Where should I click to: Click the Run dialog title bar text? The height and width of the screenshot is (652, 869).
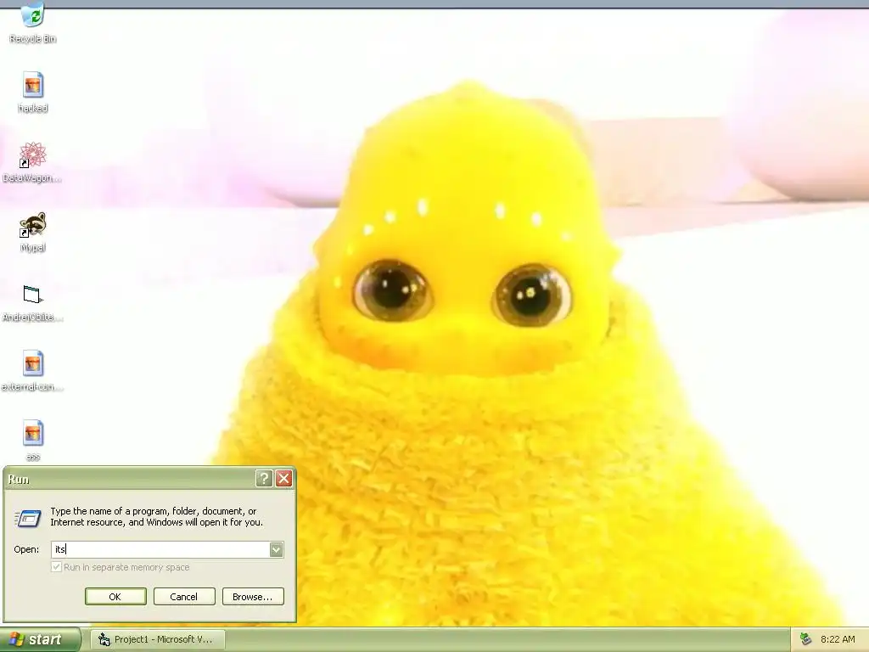tap(19, 479)
